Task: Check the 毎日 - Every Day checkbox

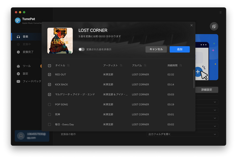Action: pos(49,124)
